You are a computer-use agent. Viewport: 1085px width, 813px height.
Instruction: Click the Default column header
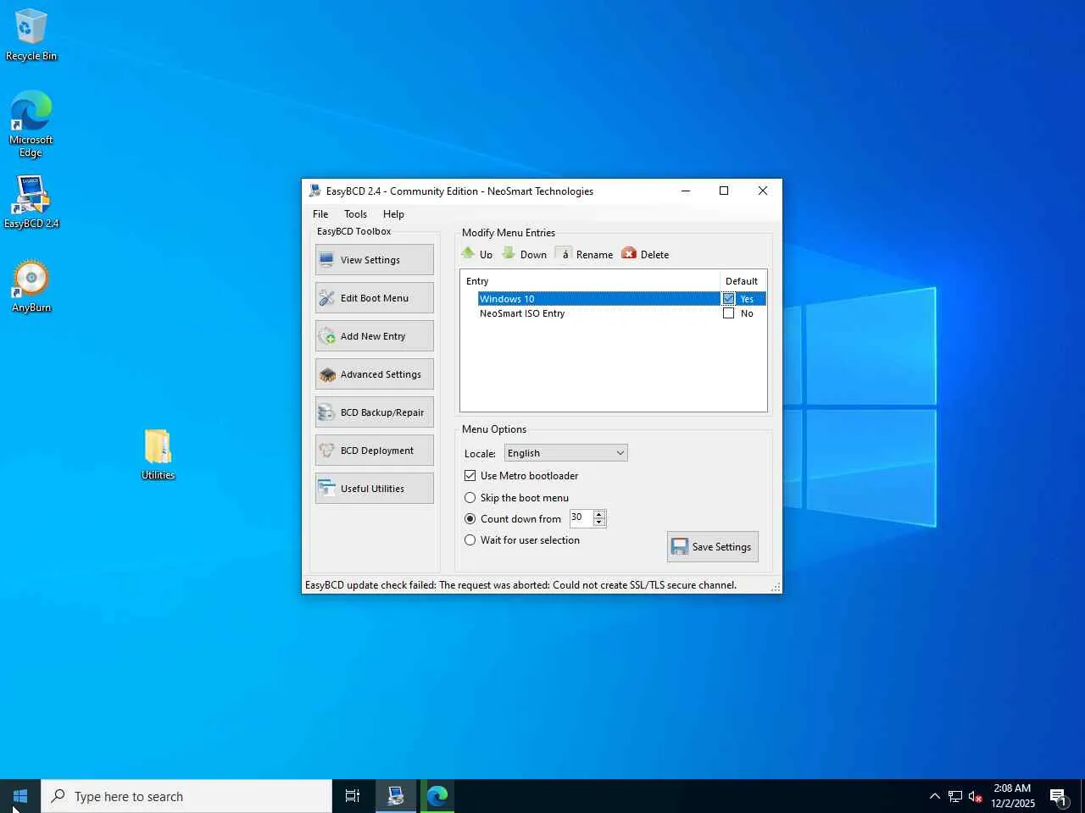[x=743, y=281]
